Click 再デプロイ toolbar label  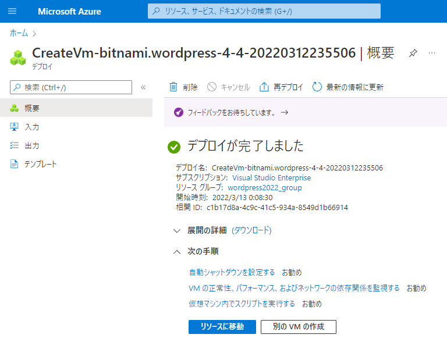point(288,87)
